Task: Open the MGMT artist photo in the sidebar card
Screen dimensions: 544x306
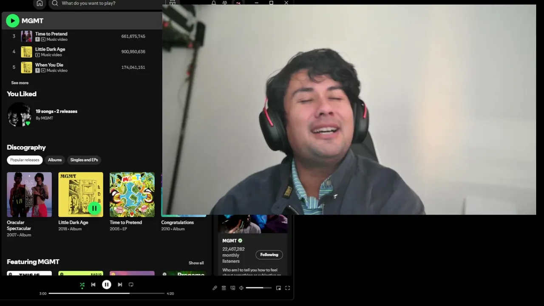Action: point(253,224)
